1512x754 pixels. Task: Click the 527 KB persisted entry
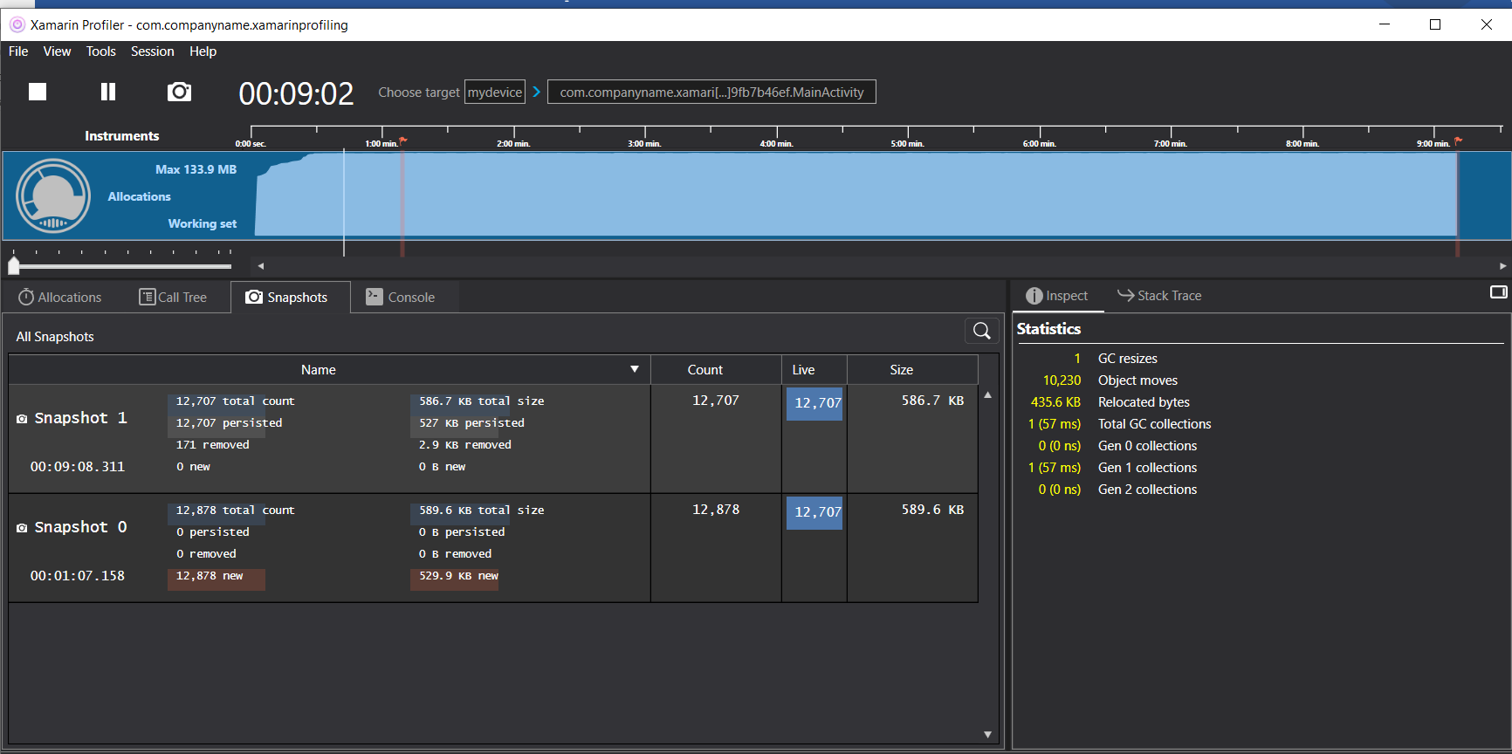tap(471, 423)
